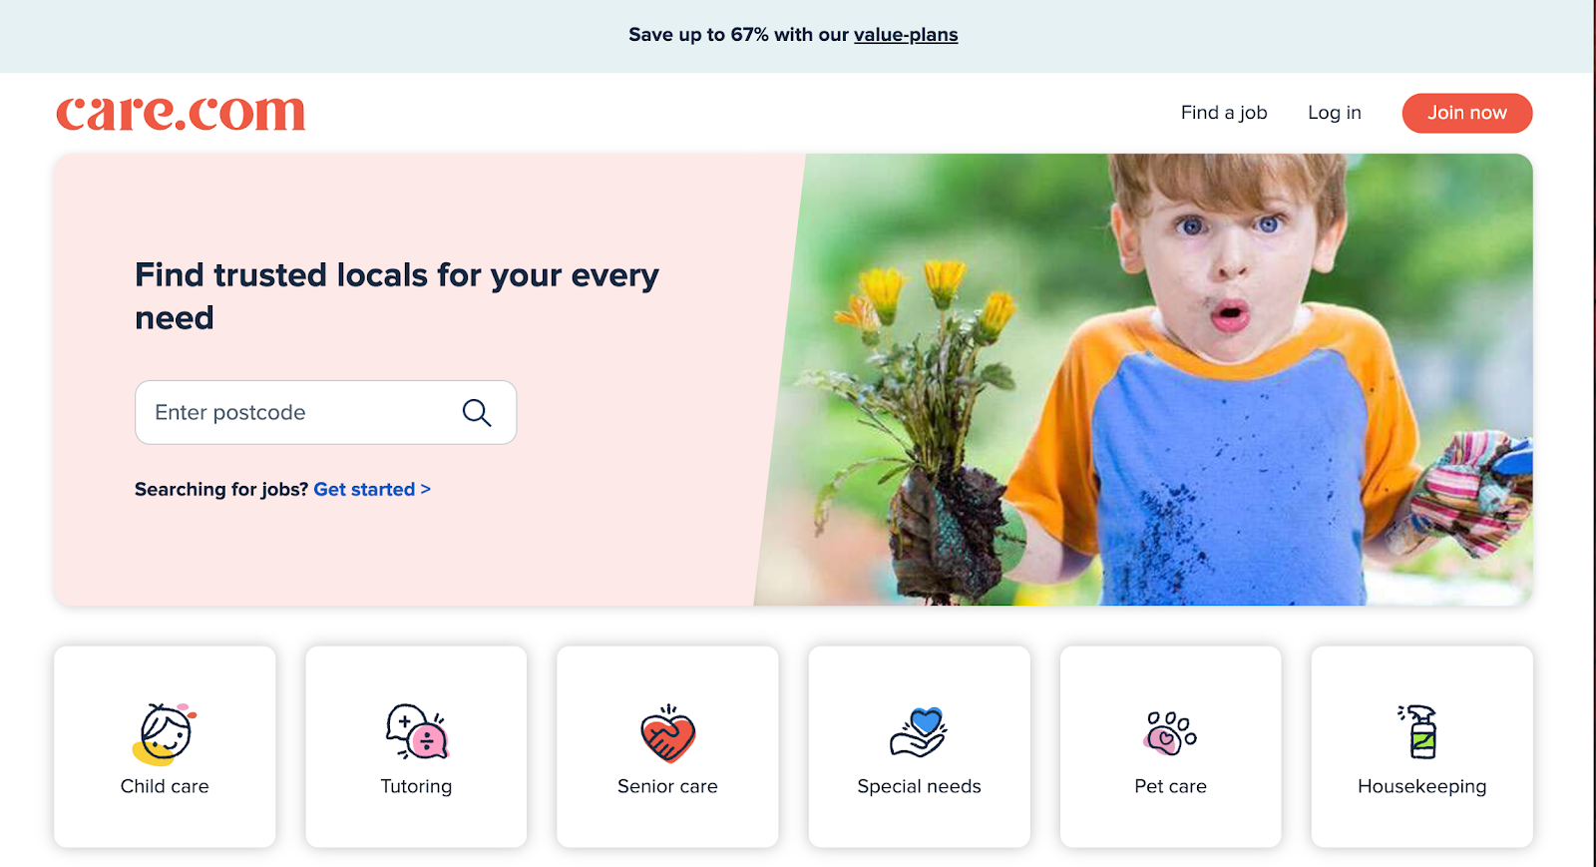Choose the Special needs hand icon
Screen dimensions: 1596x867
[919, 733]
